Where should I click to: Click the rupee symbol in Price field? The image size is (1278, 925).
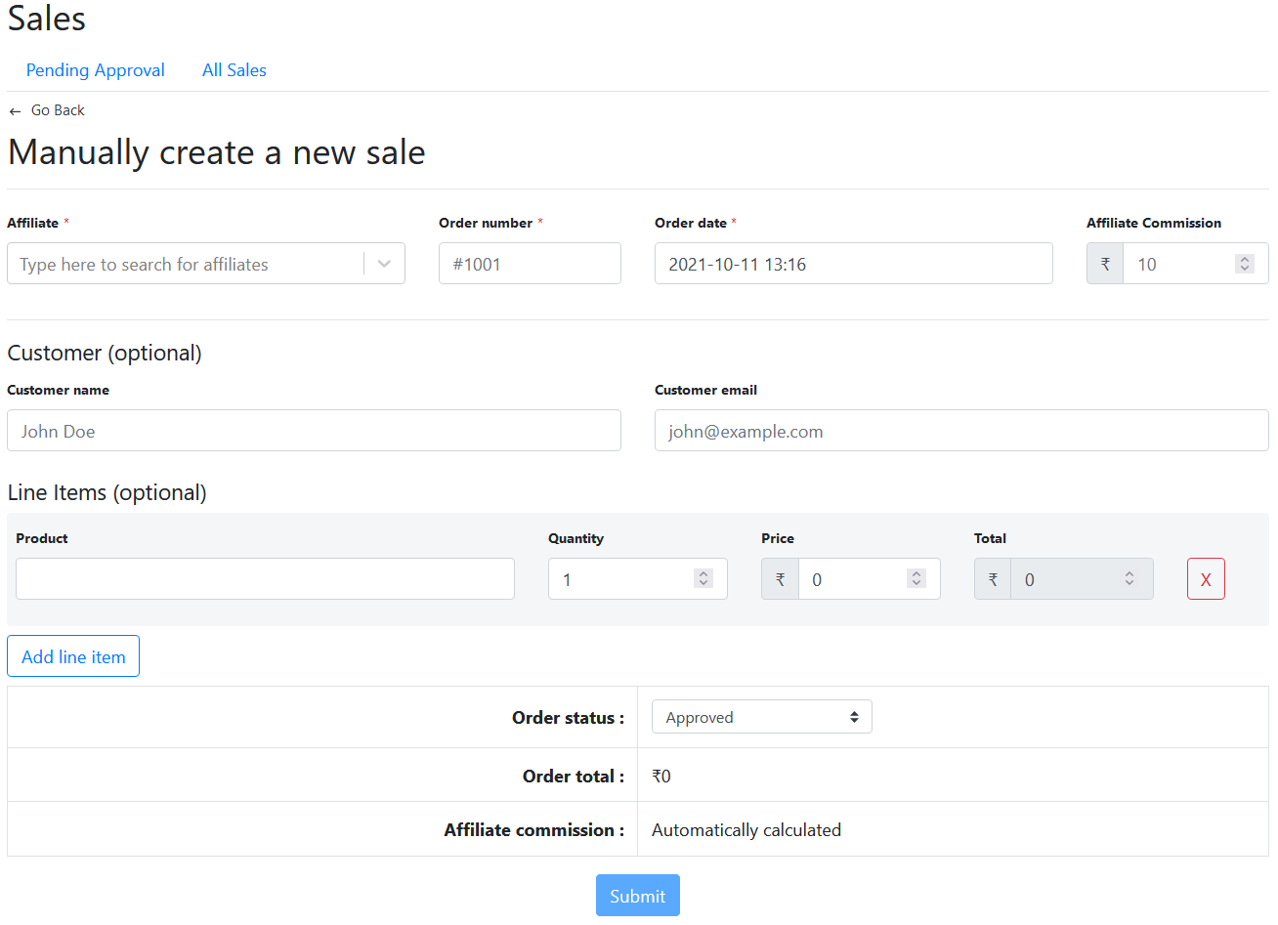point(780,579)
